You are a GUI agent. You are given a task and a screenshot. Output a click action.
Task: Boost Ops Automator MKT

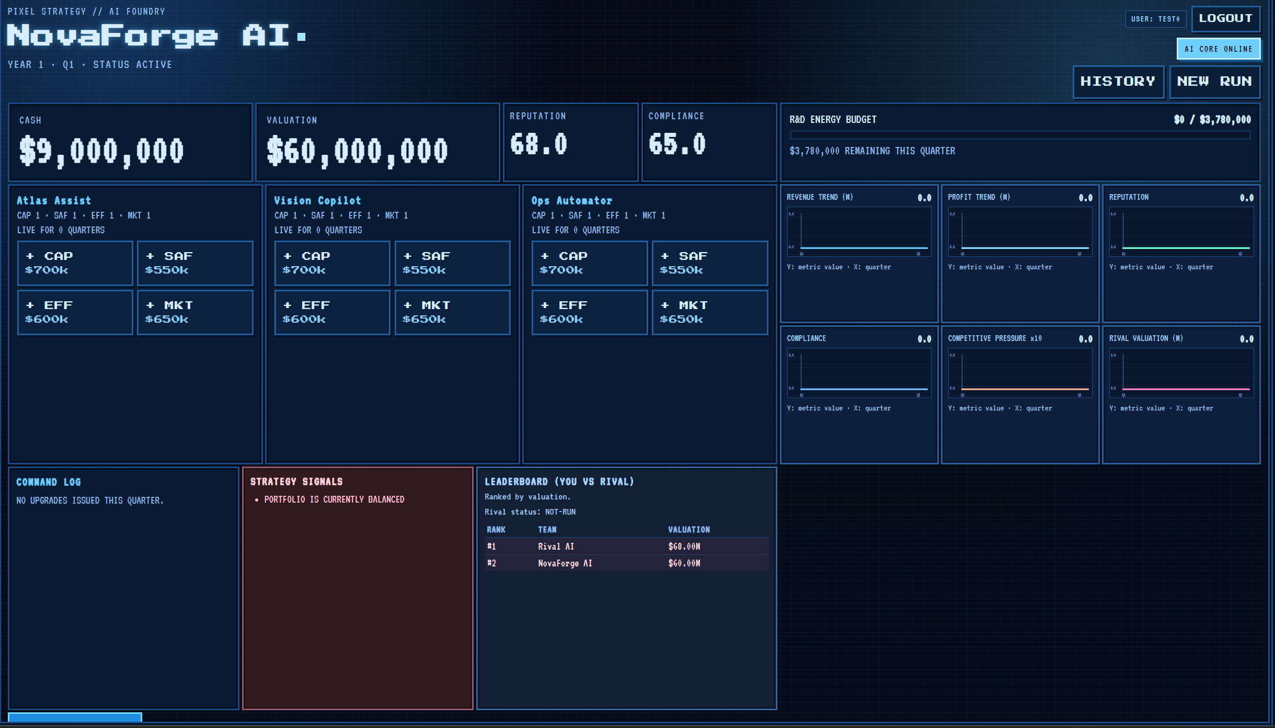click(x=709, y=312)
